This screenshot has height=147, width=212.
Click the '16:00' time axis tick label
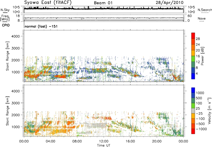point(130,141)
